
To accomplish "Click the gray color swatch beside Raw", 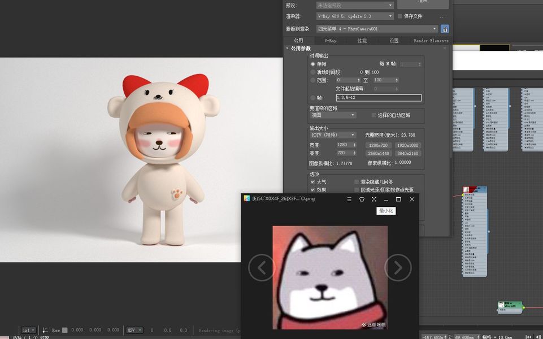I will 64,330.
